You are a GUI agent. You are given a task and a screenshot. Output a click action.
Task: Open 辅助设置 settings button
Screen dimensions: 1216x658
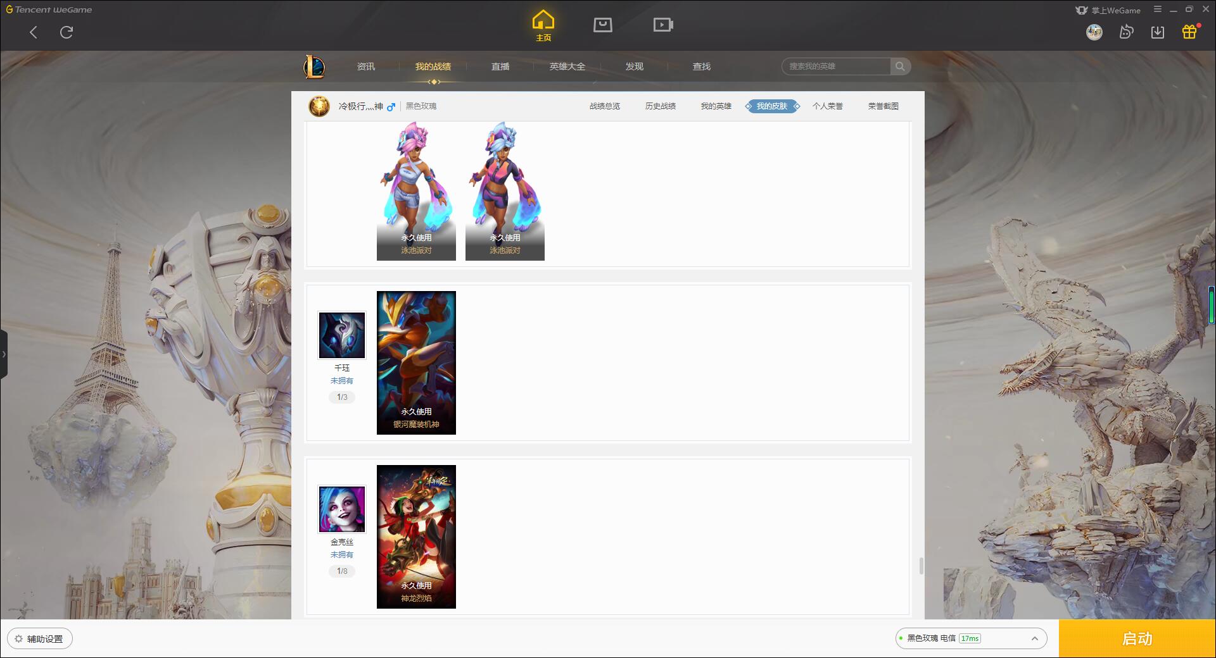pos(40,638)
